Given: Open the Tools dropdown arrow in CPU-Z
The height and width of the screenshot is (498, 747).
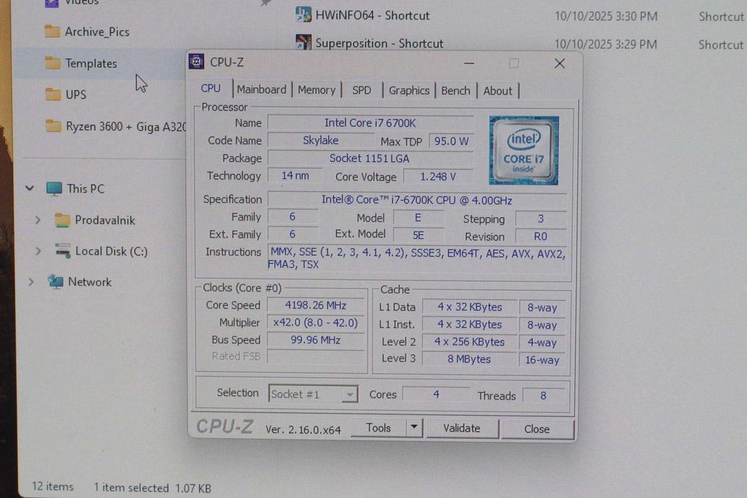Looking at the screenshot, I should click(x=414, y=428).
